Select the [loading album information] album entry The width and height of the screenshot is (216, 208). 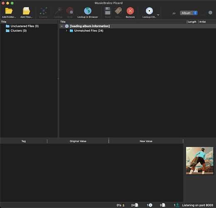click(90, 26)
